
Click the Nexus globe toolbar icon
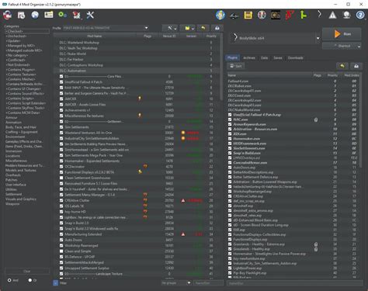(35, 15)
